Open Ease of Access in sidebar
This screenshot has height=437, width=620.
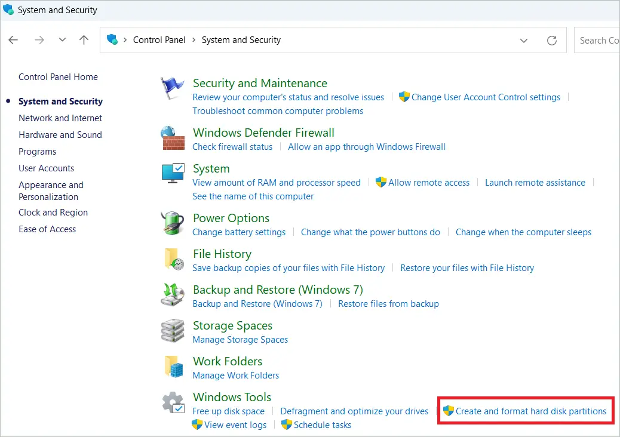point(47,229)
